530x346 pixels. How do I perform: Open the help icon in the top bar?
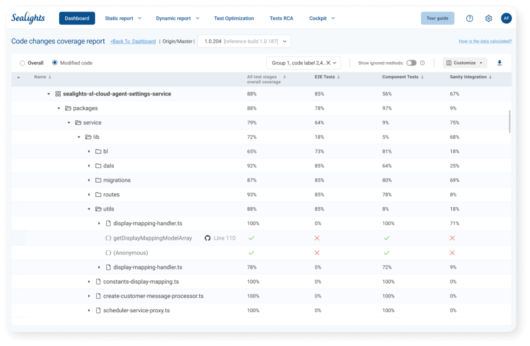click(x=469, y=18)
